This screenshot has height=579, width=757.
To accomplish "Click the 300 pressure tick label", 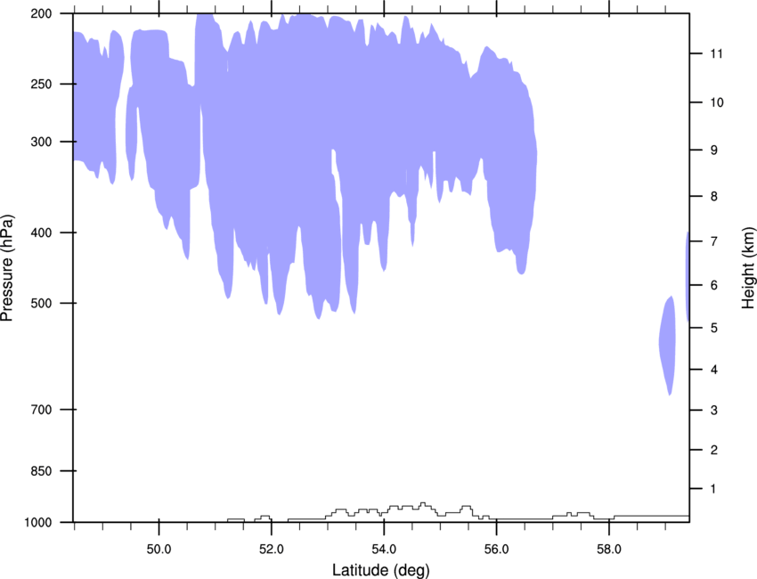I will 41,142.
